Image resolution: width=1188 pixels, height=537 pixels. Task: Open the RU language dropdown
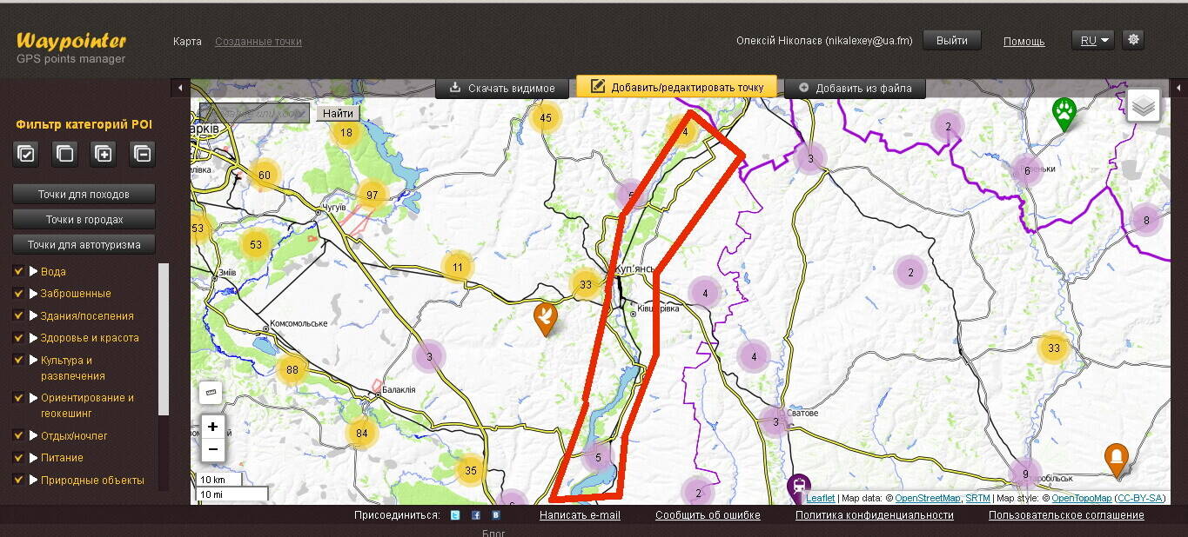click(1092, 40)
